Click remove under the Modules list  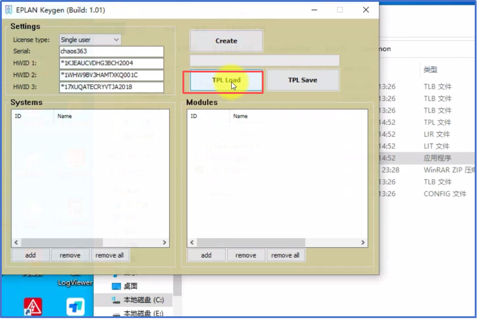tap(246, 255)
